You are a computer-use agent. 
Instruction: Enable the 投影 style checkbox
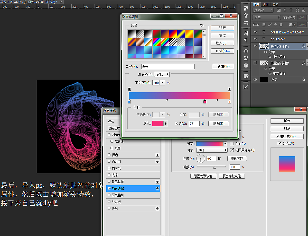tap(109, 208)
